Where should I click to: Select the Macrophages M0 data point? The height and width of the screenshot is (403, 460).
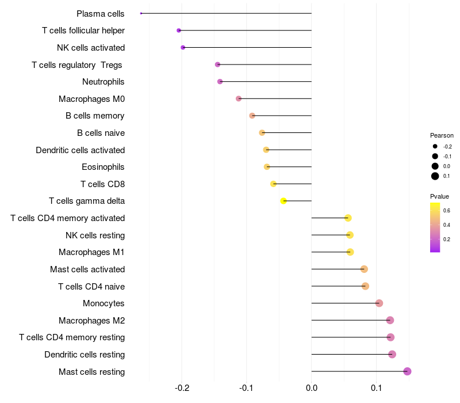239,98
